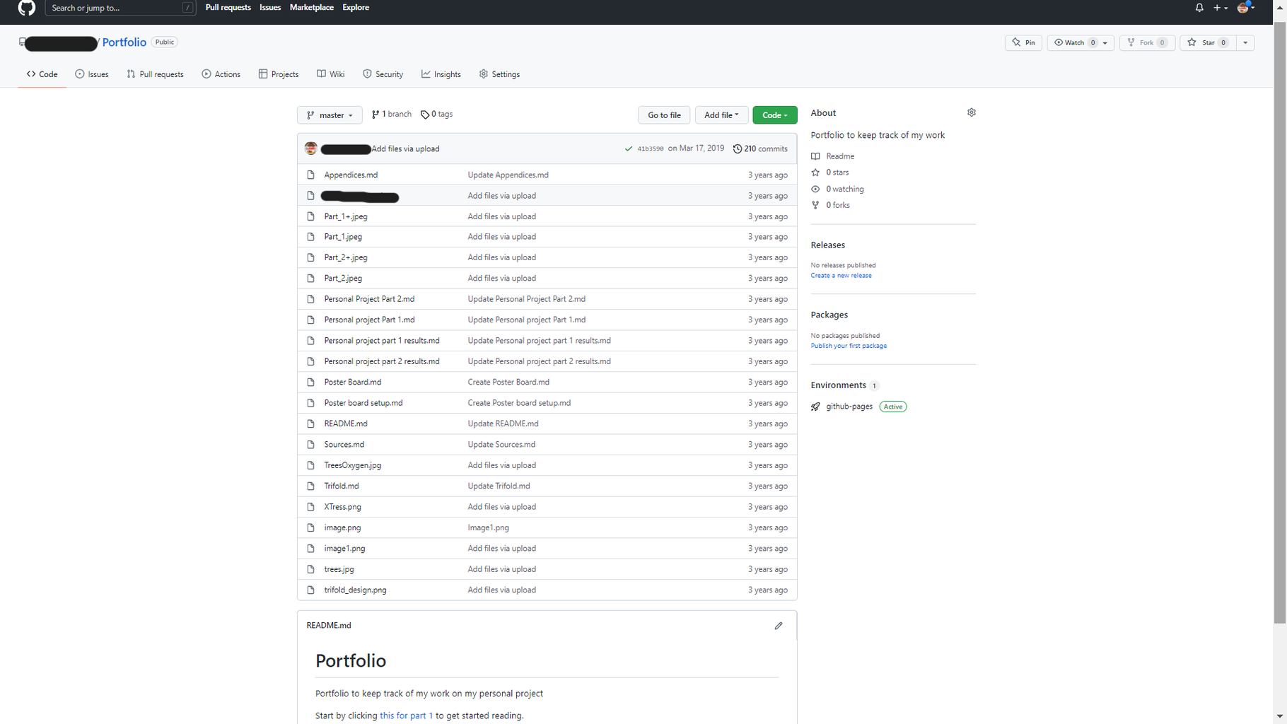1287x724 pixels.
Task: Click the search or jump to field
Action: pos(113,8)
